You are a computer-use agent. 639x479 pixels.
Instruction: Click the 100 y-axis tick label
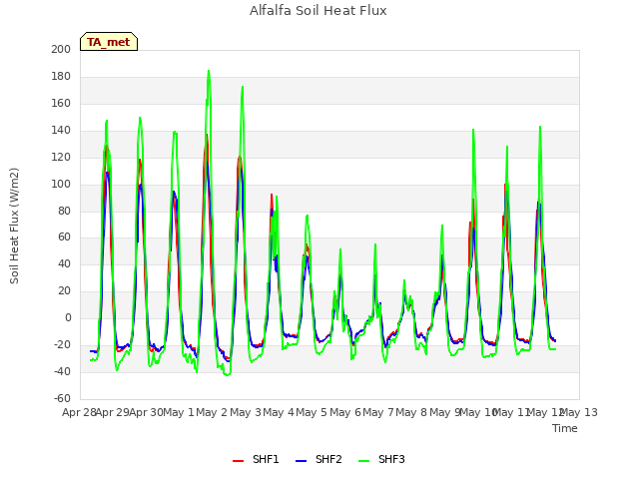coord(61,184)
